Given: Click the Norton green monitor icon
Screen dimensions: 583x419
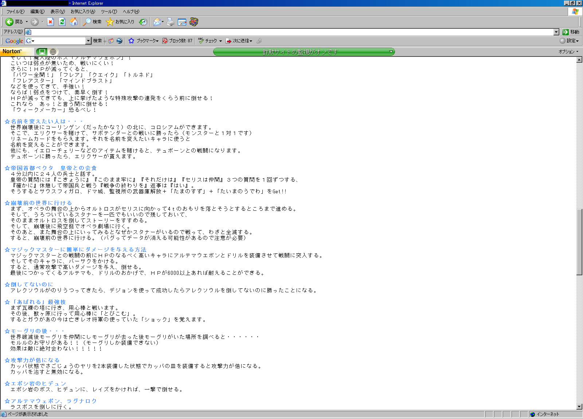Looking at the screenshot, I should 42,52.
